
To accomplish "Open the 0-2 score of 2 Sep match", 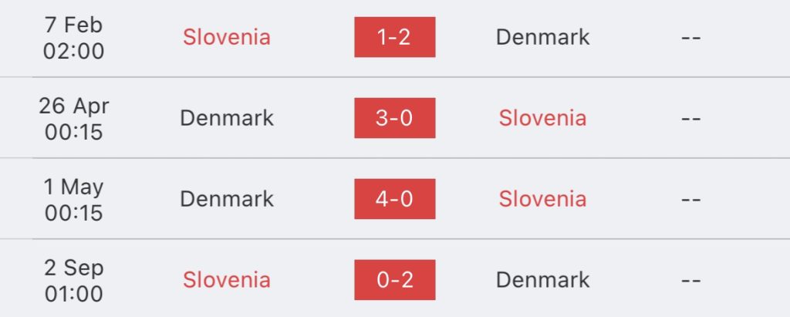I will (x=394, y=280).
